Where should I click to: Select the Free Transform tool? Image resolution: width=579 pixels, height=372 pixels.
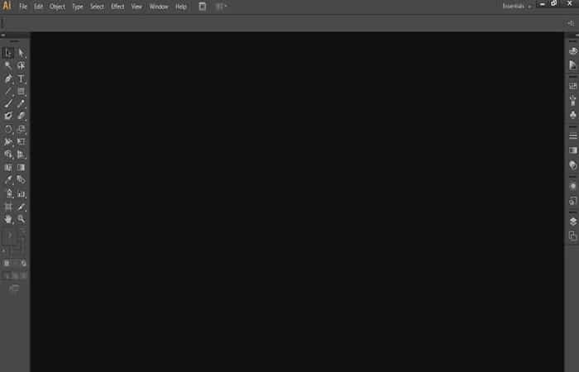click(21, 141)
